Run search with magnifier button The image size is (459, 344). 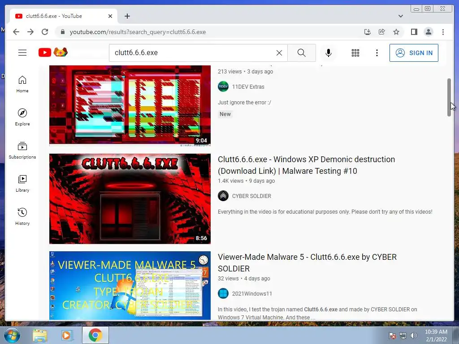302,53
